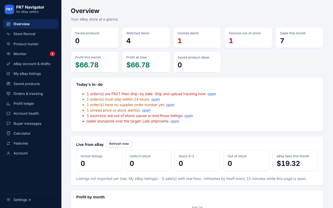Go to Product hunter

[31, 44]
